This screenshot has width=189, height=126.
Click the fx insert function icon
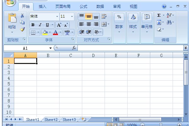(x=74, y=48)
